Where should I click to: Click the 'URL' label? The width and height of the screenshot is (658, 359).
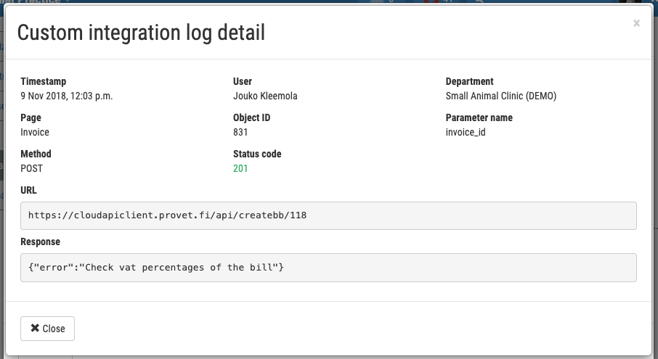[28, 190]
